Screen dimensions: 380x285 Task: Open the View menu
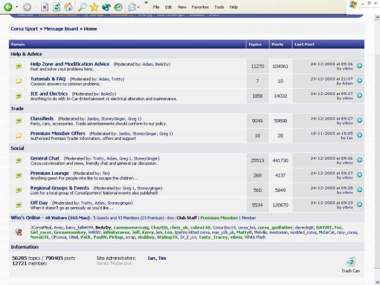pyautogui.click(x=182, y=7)
